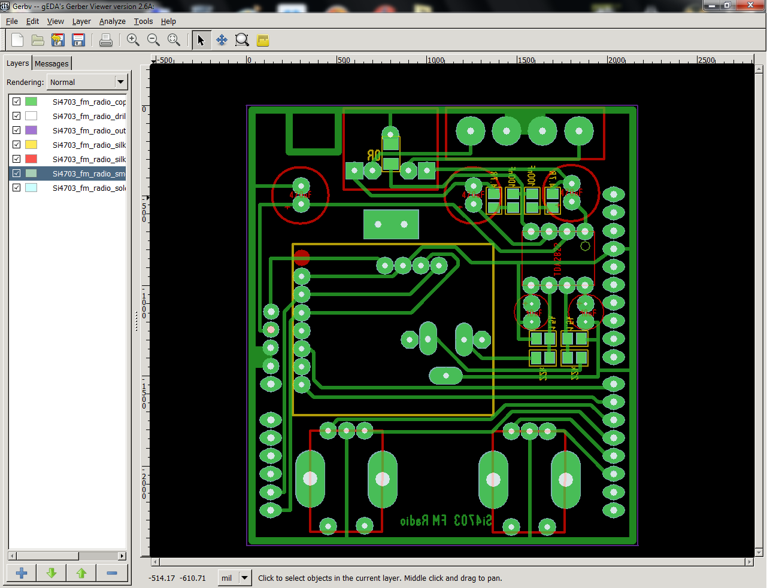
Task: Click the Zoom Out toolbar icon
Action: tap(153, 39)
